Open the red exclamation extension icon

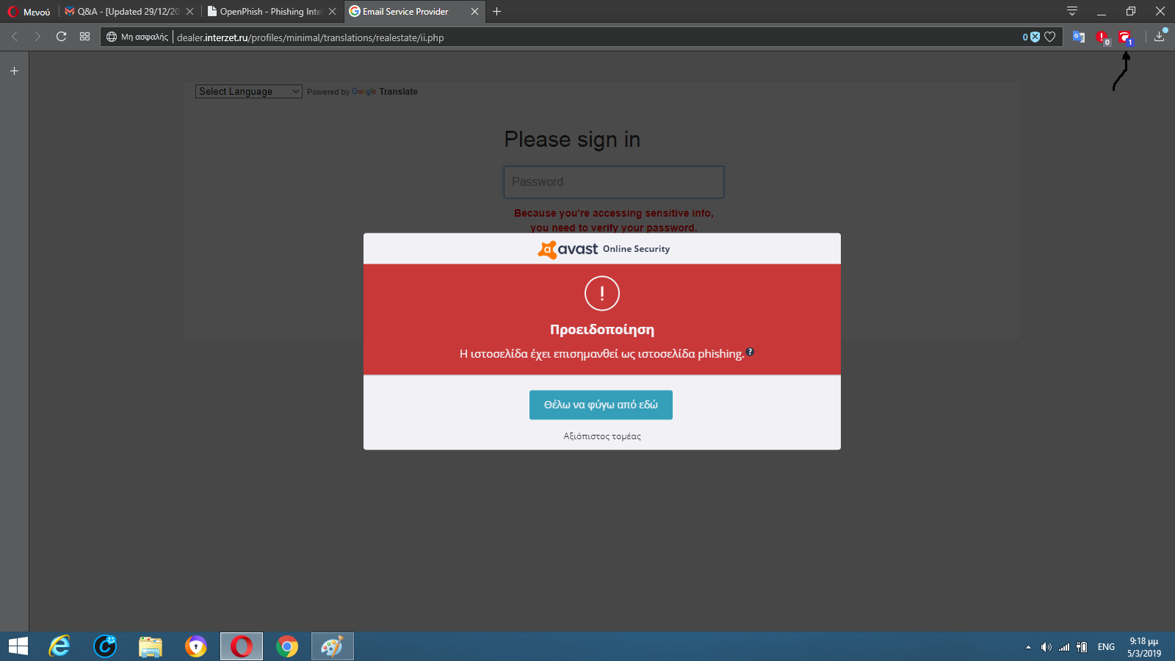point(1102,37)
